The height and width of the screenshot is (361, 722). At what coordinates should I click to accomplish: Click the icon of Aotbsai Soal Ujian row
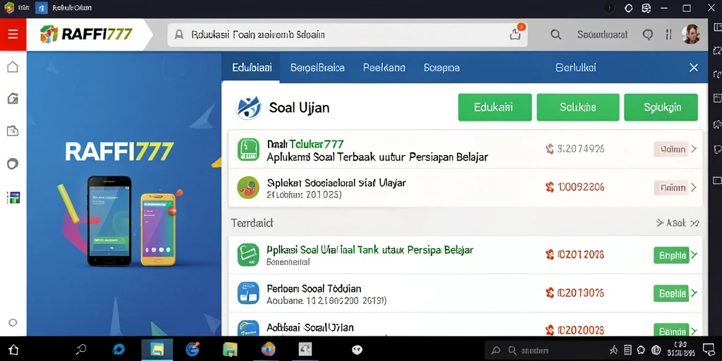pos(248,328)
